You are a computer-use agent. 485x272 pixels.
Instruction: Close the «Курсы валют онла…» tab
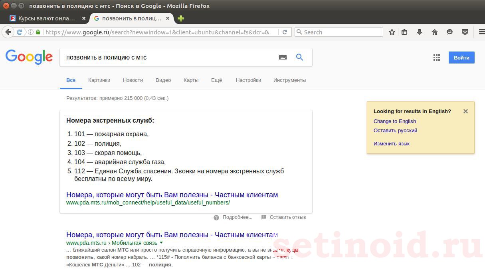click(x=84, y=18)
